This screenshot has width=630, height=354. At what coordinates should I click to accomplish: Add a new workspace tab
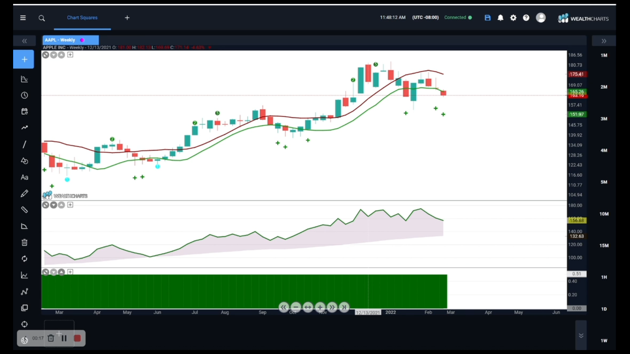(x=127, y=18)
